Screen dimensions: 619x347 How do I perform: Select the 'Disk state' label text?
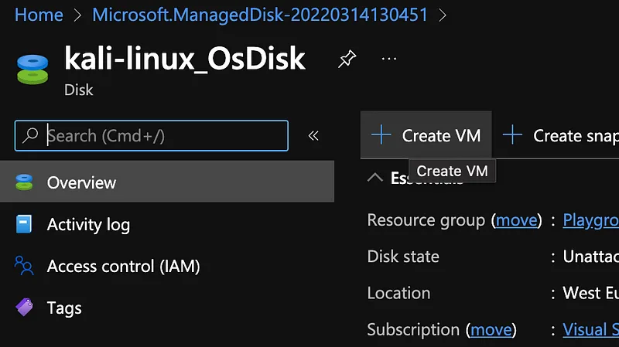coord(403,257)
